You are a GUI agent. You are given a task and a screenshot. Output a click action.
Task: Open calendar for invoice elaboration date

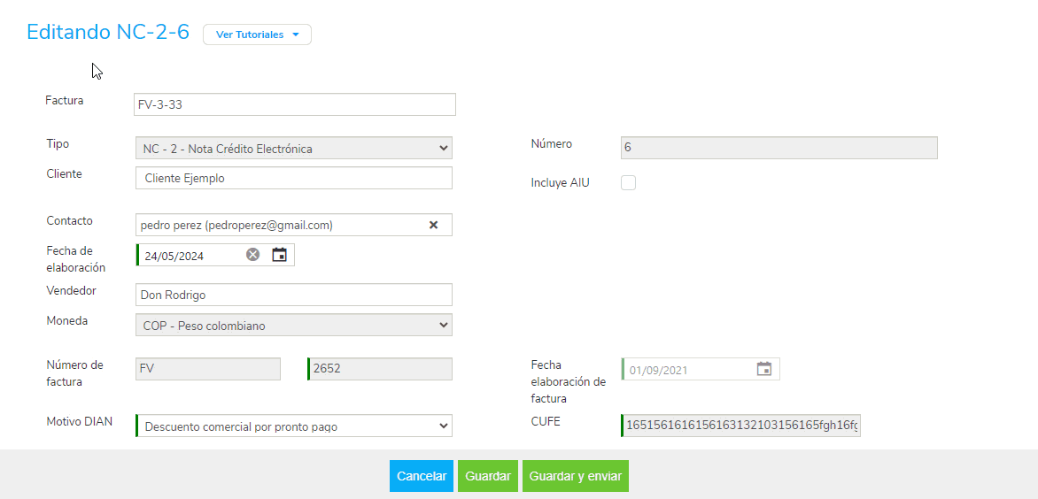pyautogui.click(x=763, y=369)
